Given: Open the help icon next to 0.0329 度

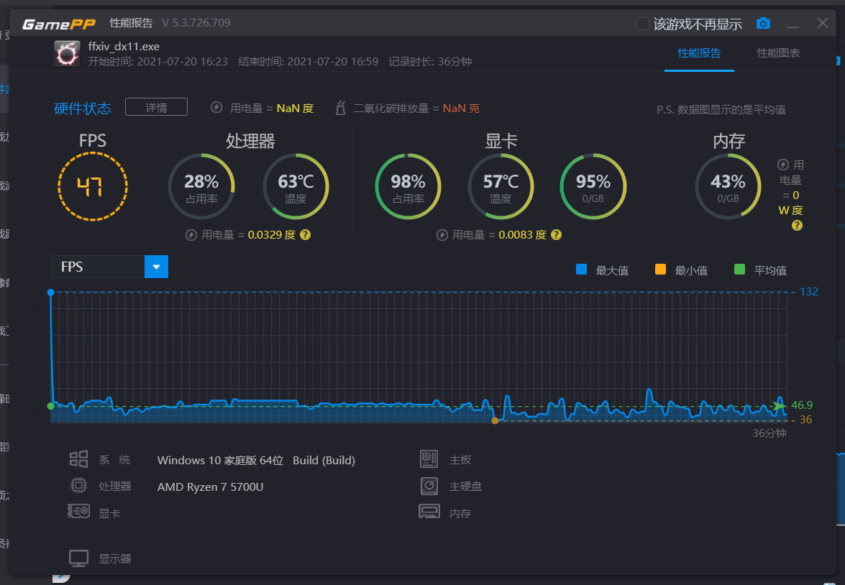Looking at the screenshot, I should 305,235.
